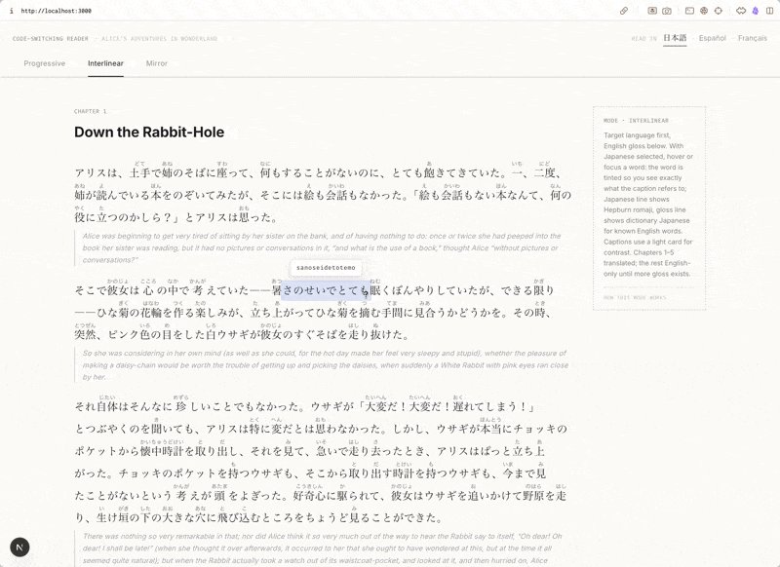Click the camera icon in toolbar
780x567 pixels.
tap(667, 11)
